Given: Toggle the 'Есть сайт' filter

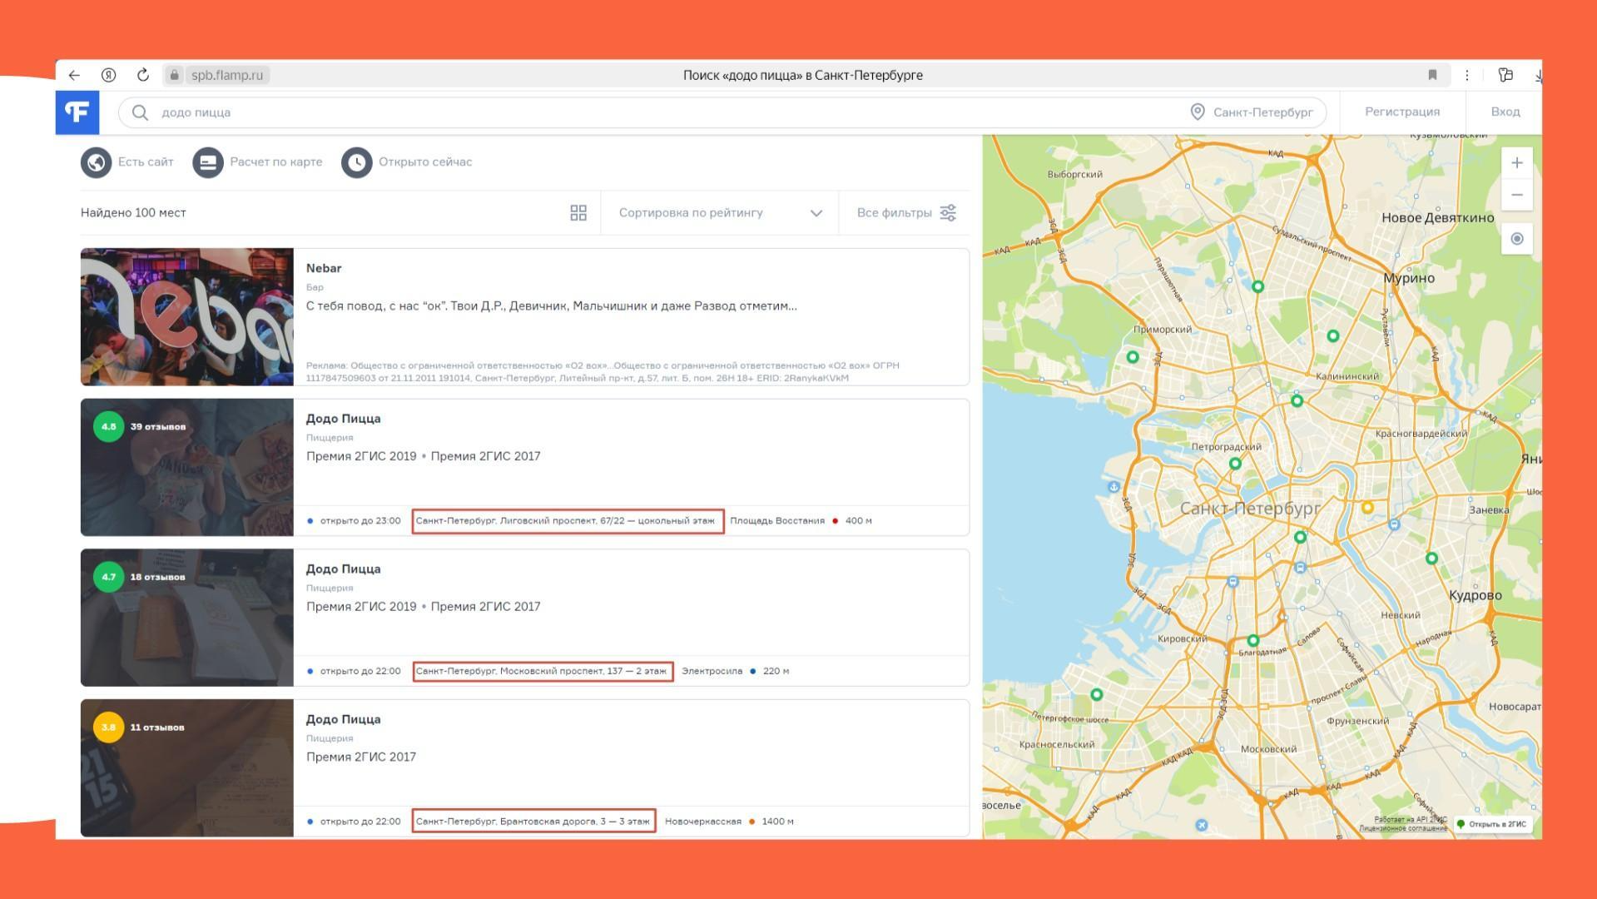Looking at the screenshot, I should (127, 162).
